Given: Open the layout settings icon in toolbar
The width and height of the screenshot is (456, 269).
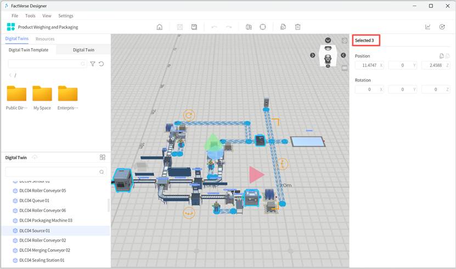Looking at the screenshot, I should pyautogui.click(x=249, y=27).
